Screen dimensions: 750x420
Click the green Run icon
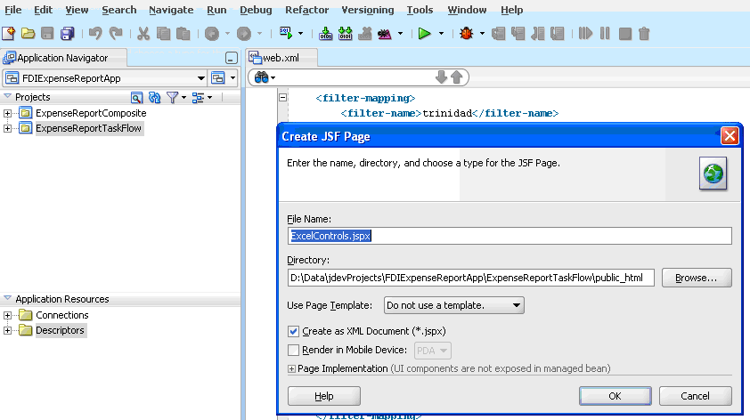tap(424, 34)
